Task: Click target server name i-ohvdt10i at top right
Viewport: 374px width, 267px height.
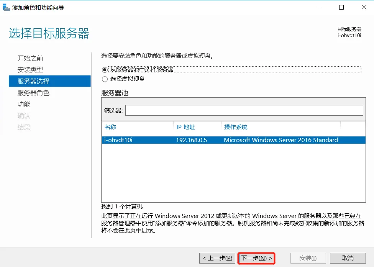Action: coord(349,36)
